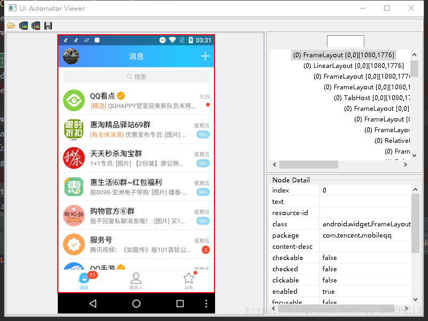Screen dimensions: 428x321
Task: Click the 购物官方⑥群 pink avatar
Action: tap(74, 216)
